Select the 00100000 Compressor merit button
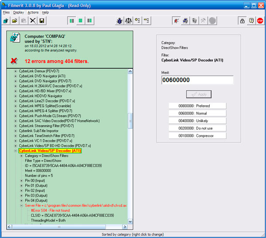The image size is (266, 238). pyautogui.click(x=197, y=136)
